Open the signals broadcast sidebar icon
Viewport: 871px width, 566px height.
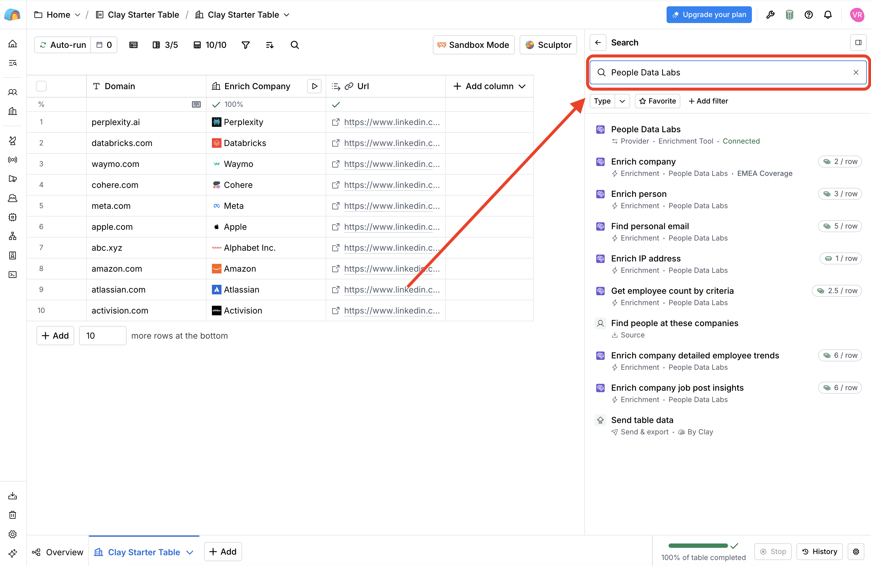(x=13, y=159)
